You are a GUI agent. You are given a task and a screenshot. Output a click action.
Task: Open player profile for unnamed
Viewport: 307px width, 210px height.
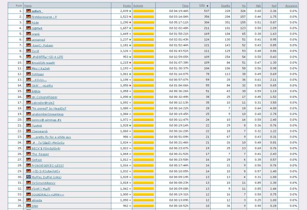tap(38, 40)
